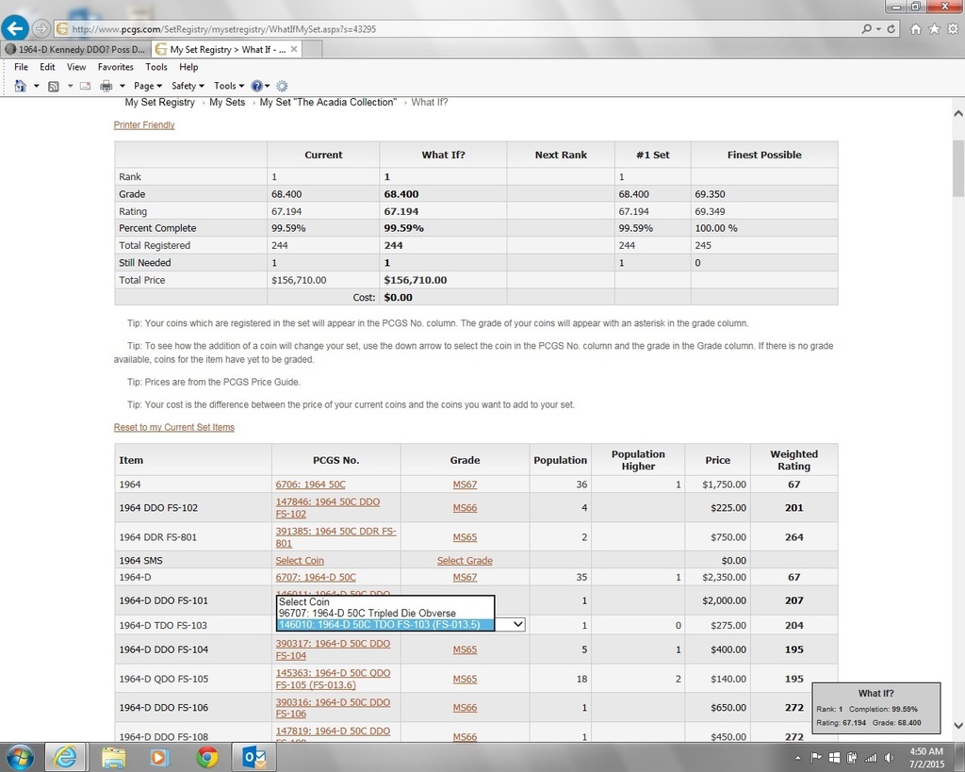Open Google Chrome from the taskbar
The height and width of the screenshot is (772, 965).
(x=206, y=757)
